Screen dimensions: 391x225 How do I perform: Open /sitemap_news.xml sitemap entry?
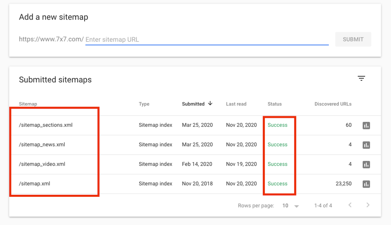tap(42, 145)
